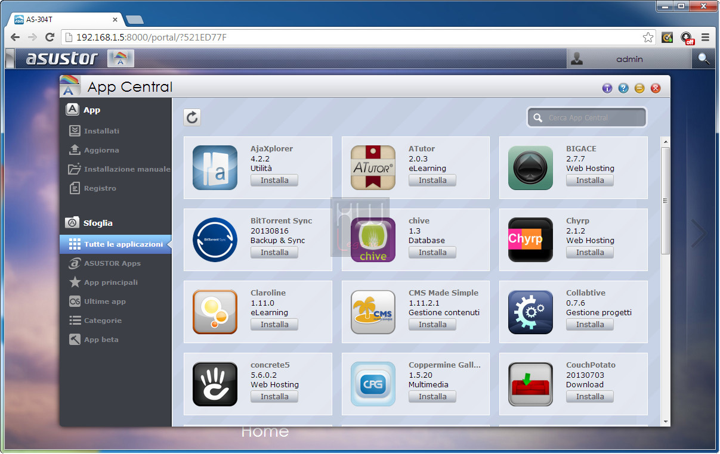
Task: Open the Chyrp app icon
Action: click(530, 240)
